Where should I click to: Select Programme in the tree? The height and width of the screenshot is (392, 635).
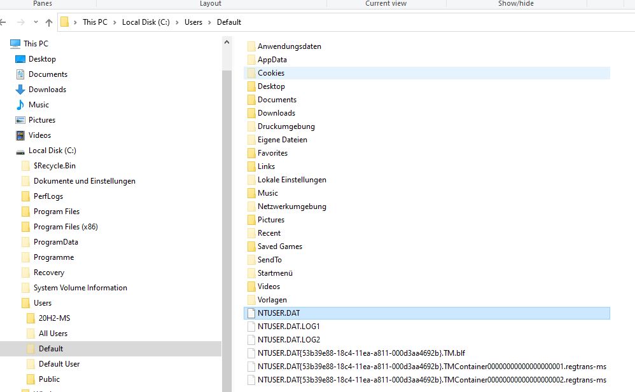point(54,257)
